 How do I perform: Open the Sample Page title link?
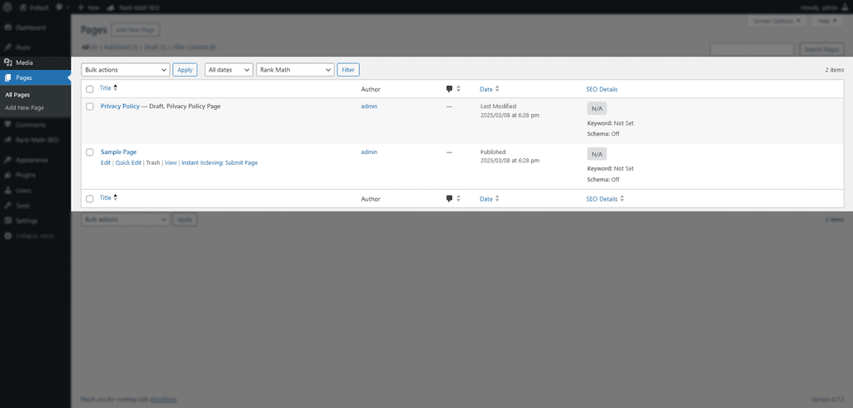118,152
